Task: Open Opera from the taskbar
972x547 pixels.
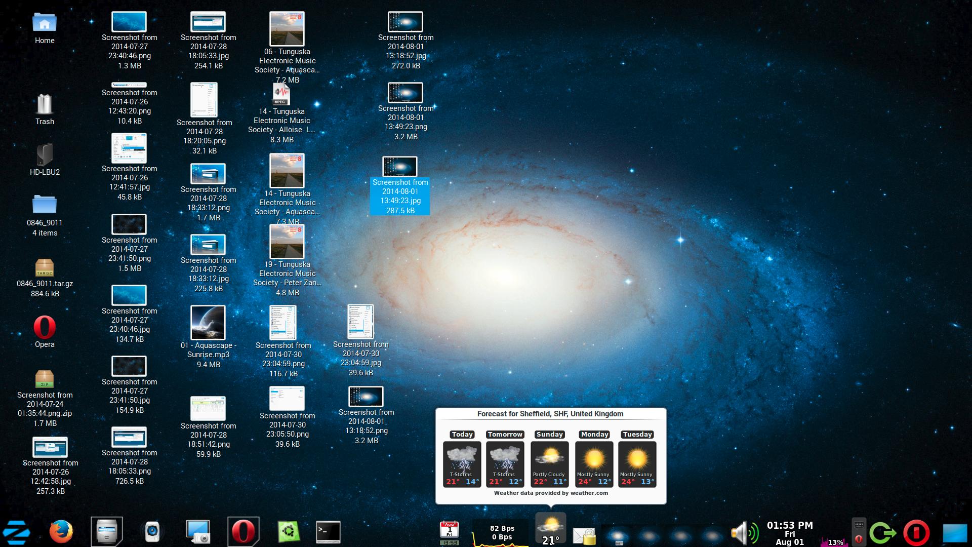Action: [x=244, y=532]
